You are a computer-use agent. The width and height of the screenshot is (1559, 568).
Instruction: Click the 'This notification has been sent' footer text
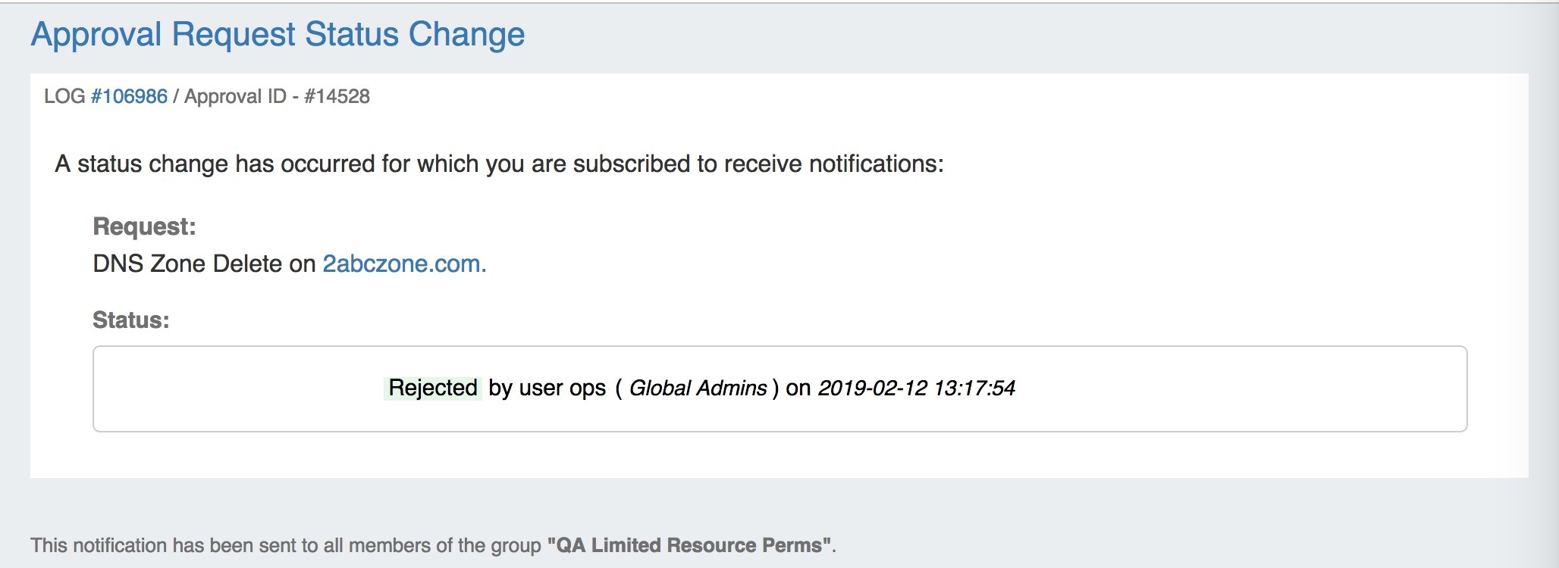click(285, 545)
